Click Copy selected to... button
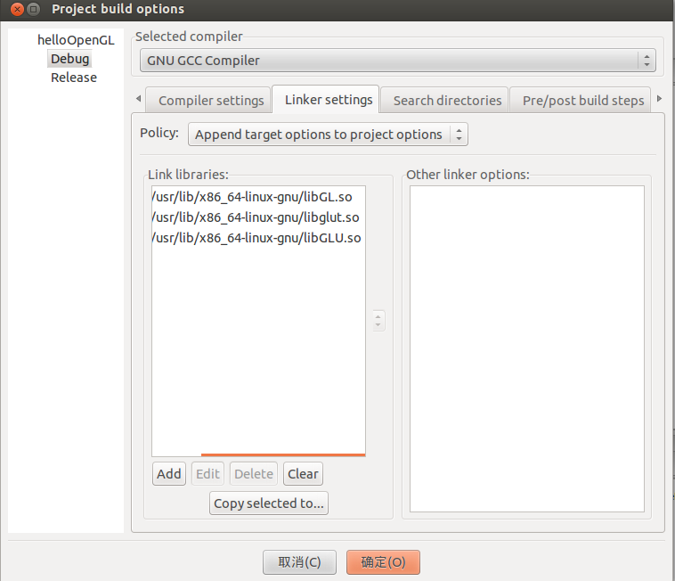 click(x=269, y=503)
